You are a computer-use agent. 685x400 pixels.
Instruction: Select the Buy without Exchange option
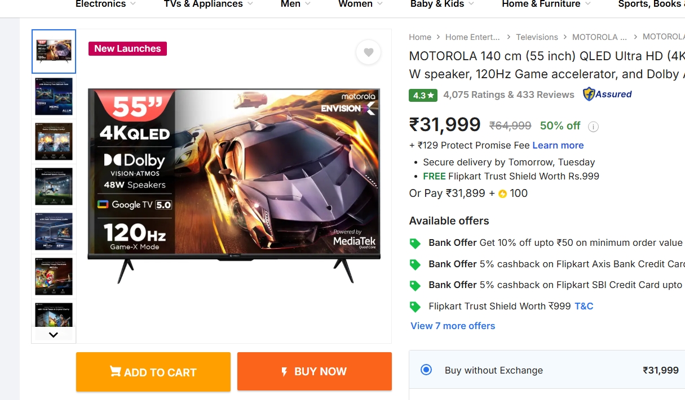click(x=426, y=370)
